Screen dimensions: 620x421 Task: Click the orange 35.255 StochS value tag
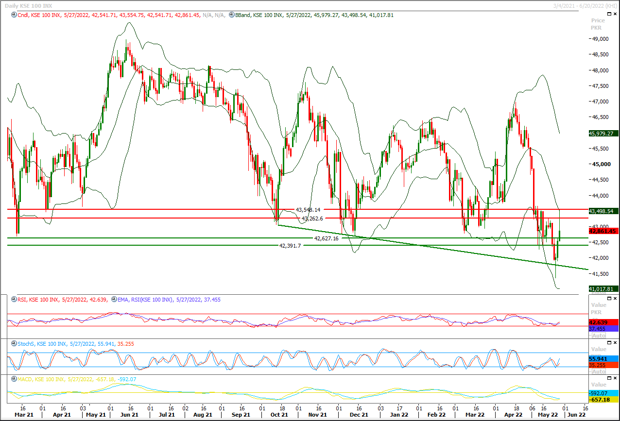coord(603,365)
